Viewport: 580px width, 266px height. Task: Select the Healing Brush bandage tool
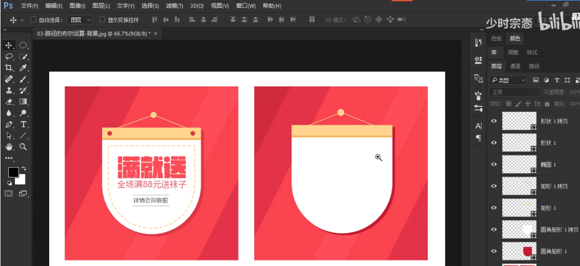[x=8, y=79]
